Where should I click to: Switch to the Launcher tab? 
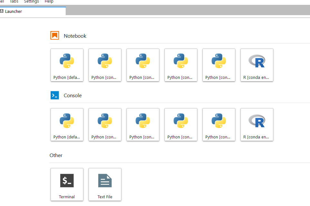(x=33, y=11)
